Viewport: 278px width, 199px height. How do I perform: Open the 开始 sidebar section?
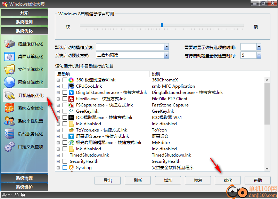(x=24, y=13)
